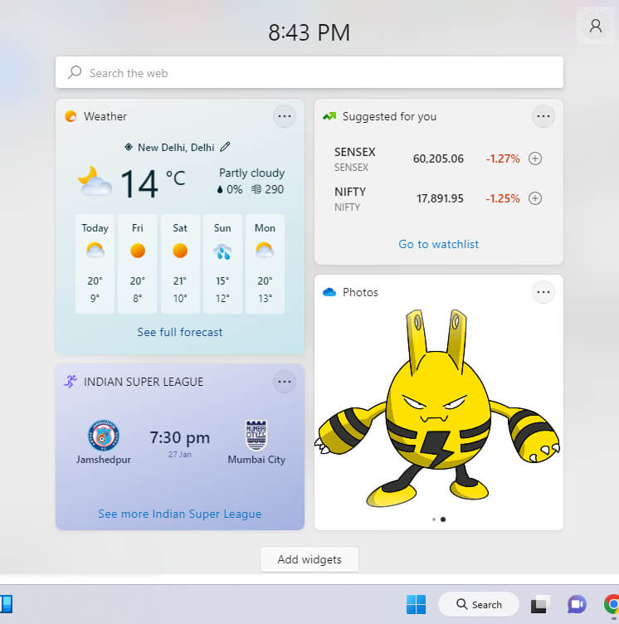Select Sun rainy forecast icon

coord(222,251)
